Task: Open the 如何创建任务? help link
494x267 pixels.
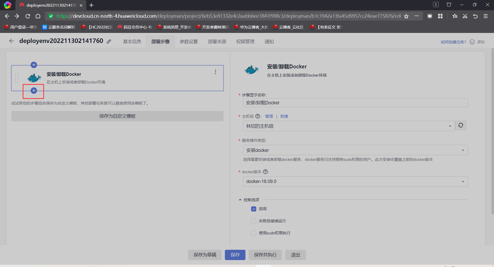Action: 453,42
